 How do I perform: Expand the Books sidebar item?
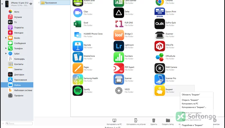6,38
